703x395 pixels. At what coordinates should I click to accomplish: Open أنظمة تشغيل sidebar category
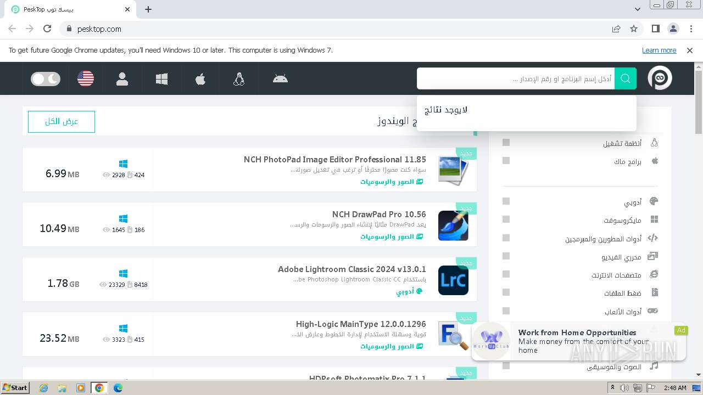coord(622,143)
